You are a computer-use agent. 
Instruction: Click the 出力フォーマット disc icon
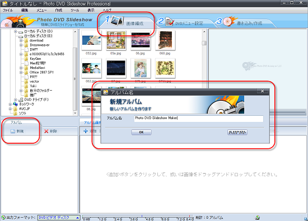pyautogui.click(x=3, y=218)
